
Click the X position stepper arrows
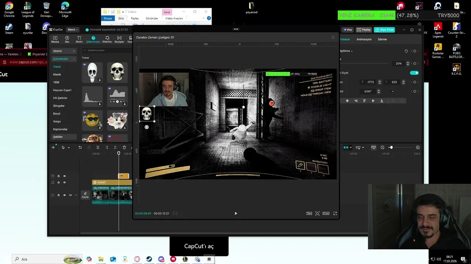379,82
